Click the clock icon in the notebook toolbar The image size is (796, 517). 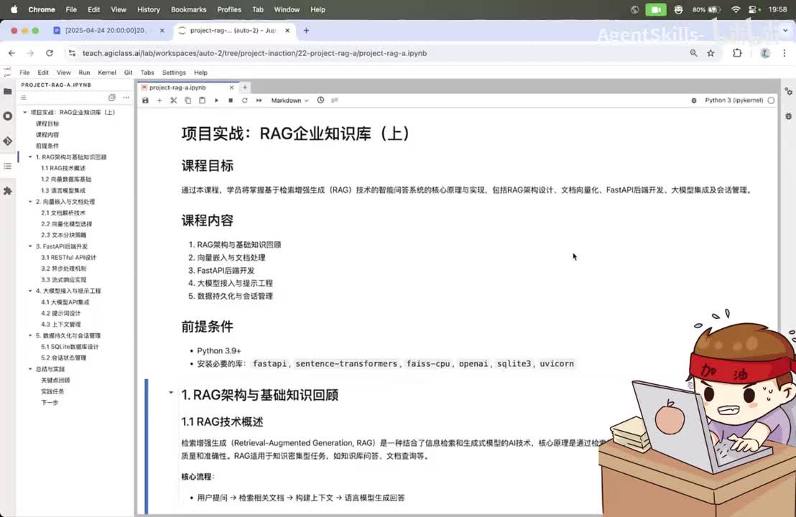320,101
